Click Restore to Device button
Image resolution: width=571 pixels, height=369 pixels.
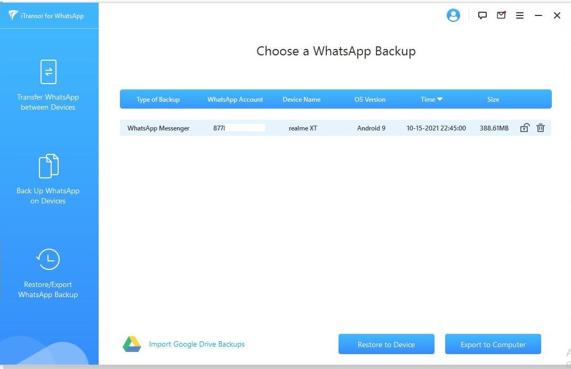click(387, 344)
